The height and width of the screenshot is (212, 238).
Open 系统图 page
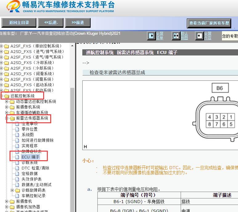pyautogui.click(x=27, y=135)
